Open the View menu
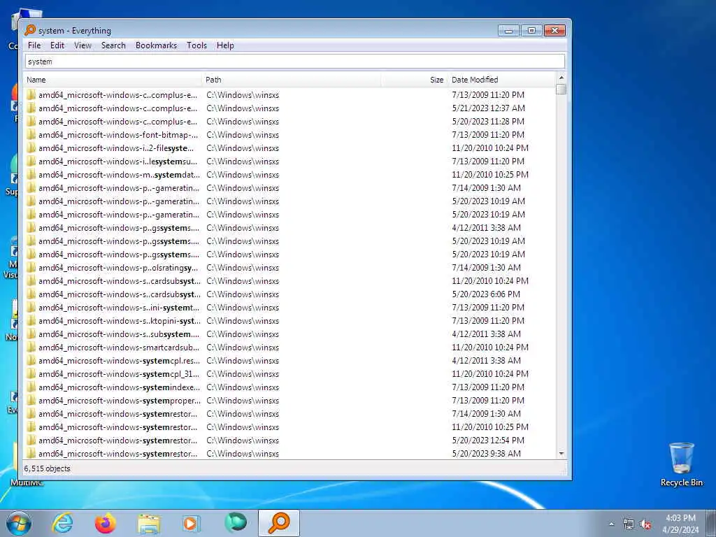The image size is (716, 537). pyautogui.click(x=83, y=45)
